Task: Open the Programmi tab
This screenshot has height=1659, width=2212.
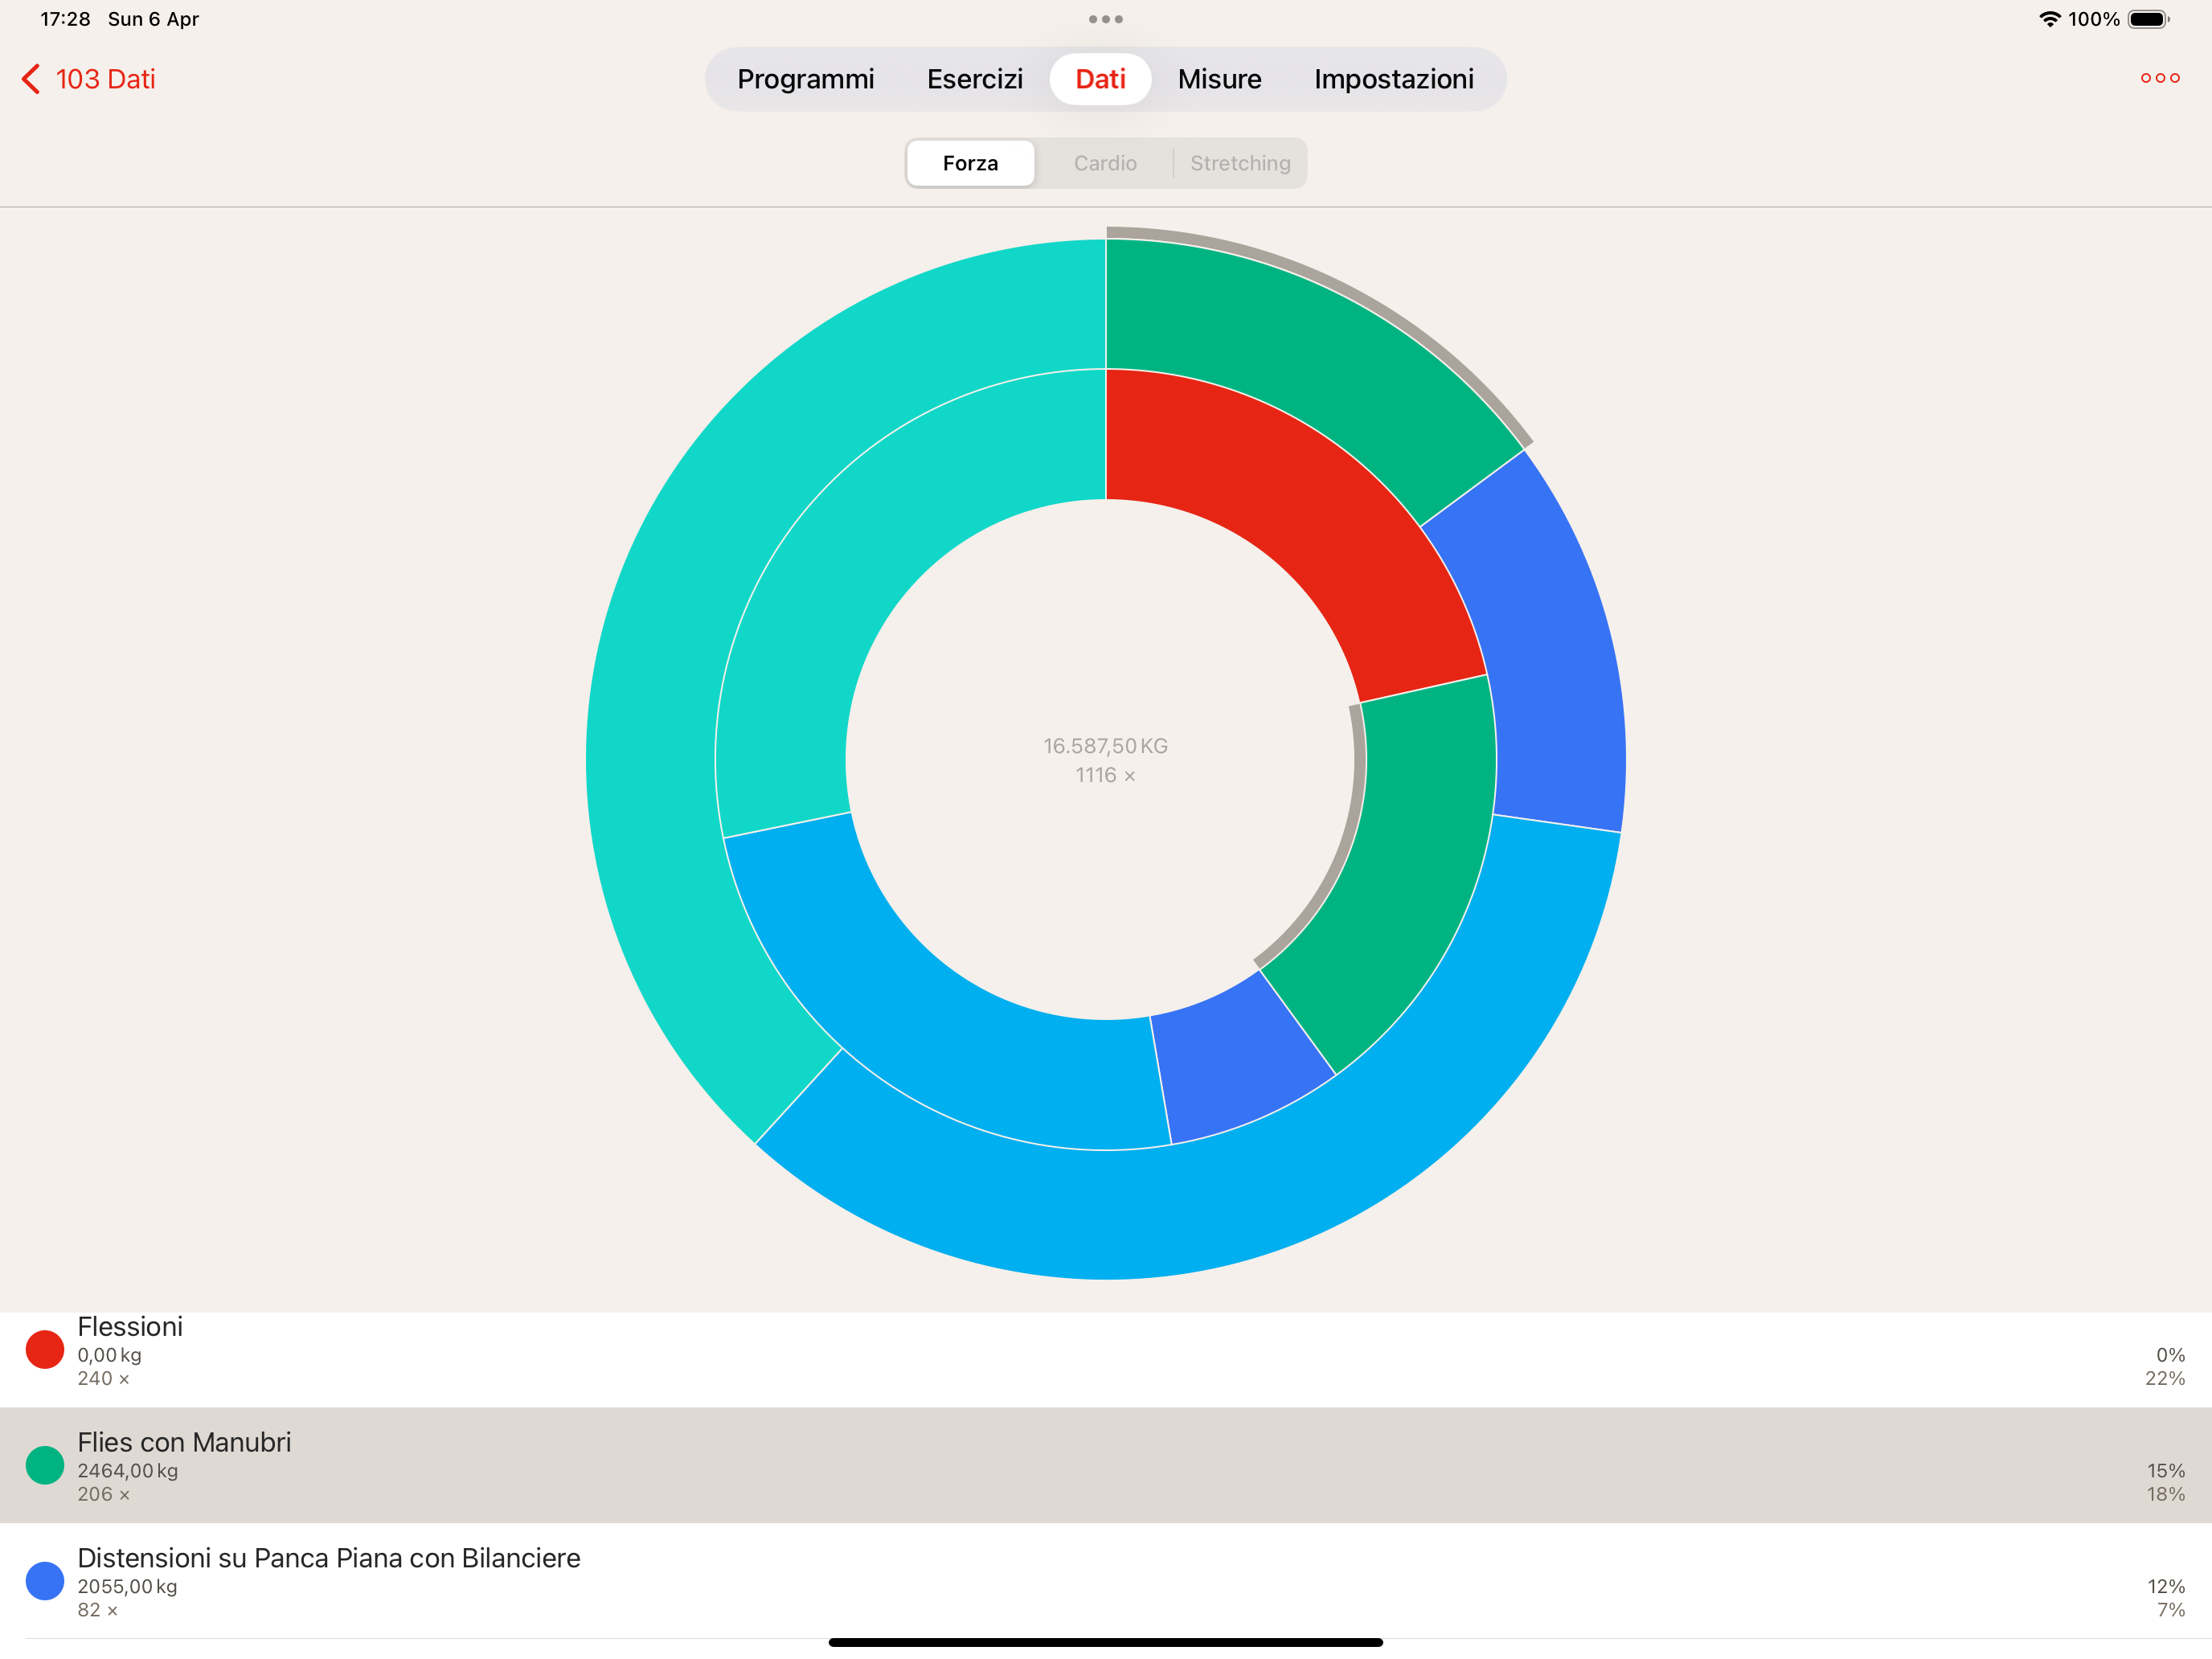Action: 805,79
